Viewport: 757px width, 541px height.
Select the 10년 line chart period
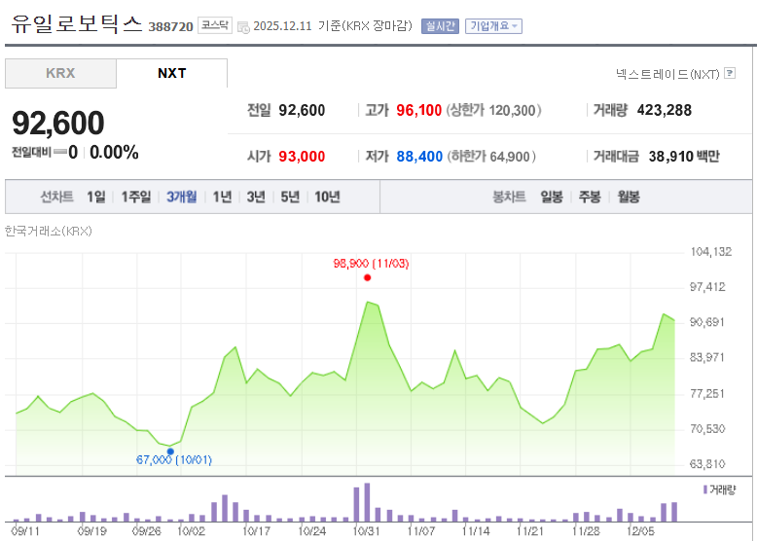coord(327,197)
